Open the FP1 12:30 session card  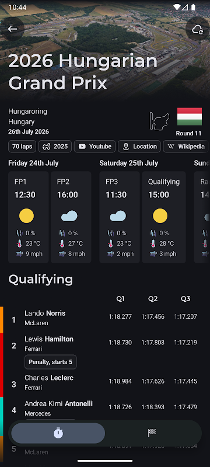28,217
